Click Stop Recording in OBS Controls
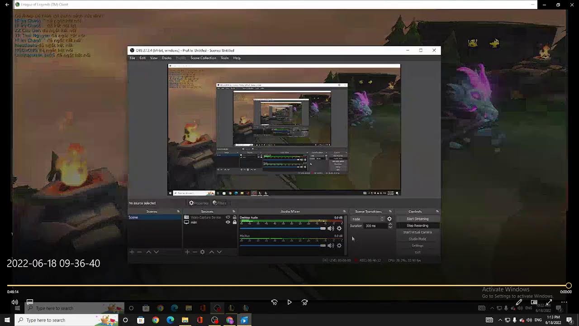The height and width of the screenshot is (326, 579). 418,225
